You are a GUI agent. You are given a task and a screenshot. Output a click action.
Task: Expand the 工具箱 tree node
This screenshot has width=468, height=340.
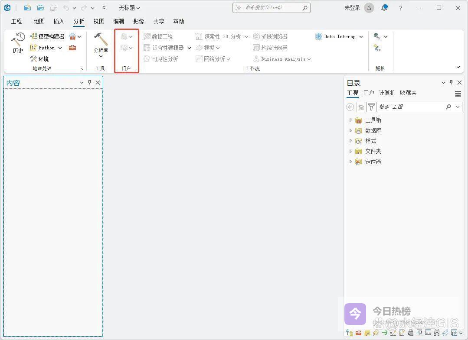click(x=350, y=120)
